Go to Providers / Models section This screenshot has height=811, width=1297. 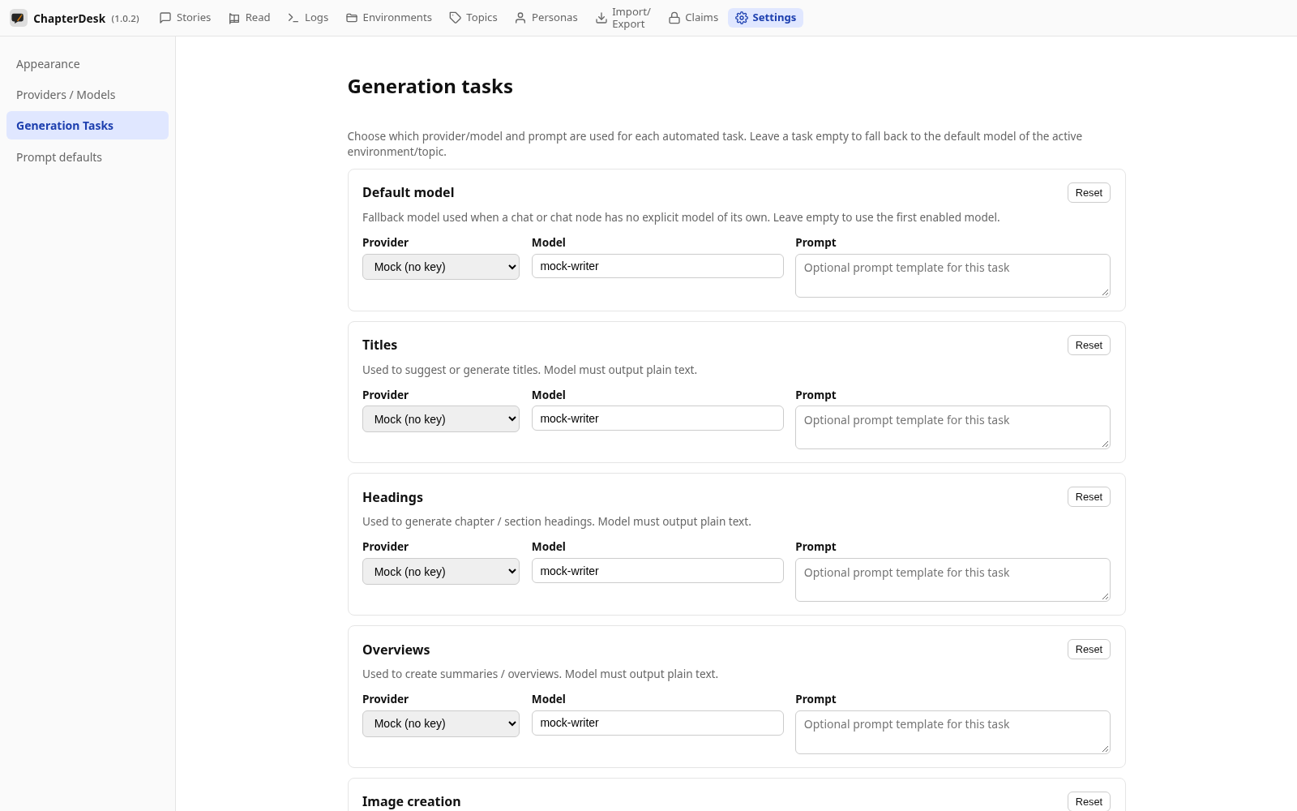[x=88, y=95]
